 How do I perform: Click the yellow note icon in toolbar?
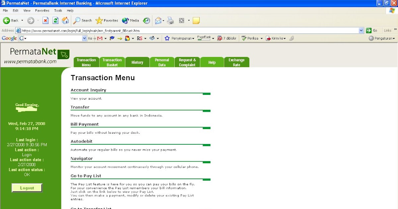tap(196, 21)
